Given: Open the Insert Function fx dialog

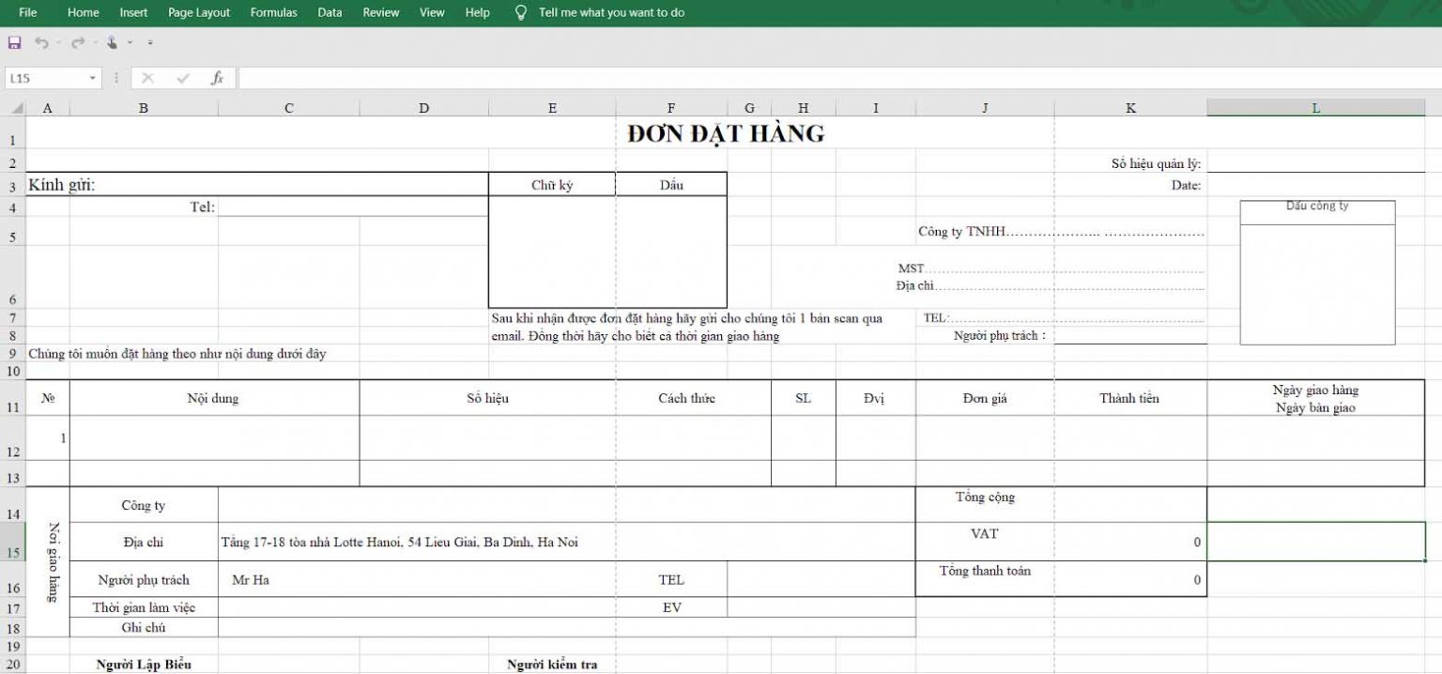Looking at the screenshot, I should click(216, 78).
